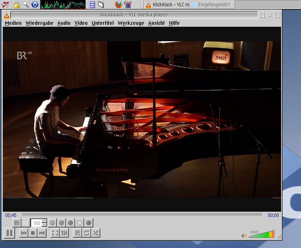Switch to Eingefangen001 taskbar entry
The width and height of the screenshot is (301, 248).
point(212,5)
